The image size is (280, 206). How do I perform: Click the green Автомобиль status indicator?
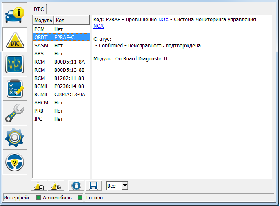pyautogui.click(x=80, y=197)
